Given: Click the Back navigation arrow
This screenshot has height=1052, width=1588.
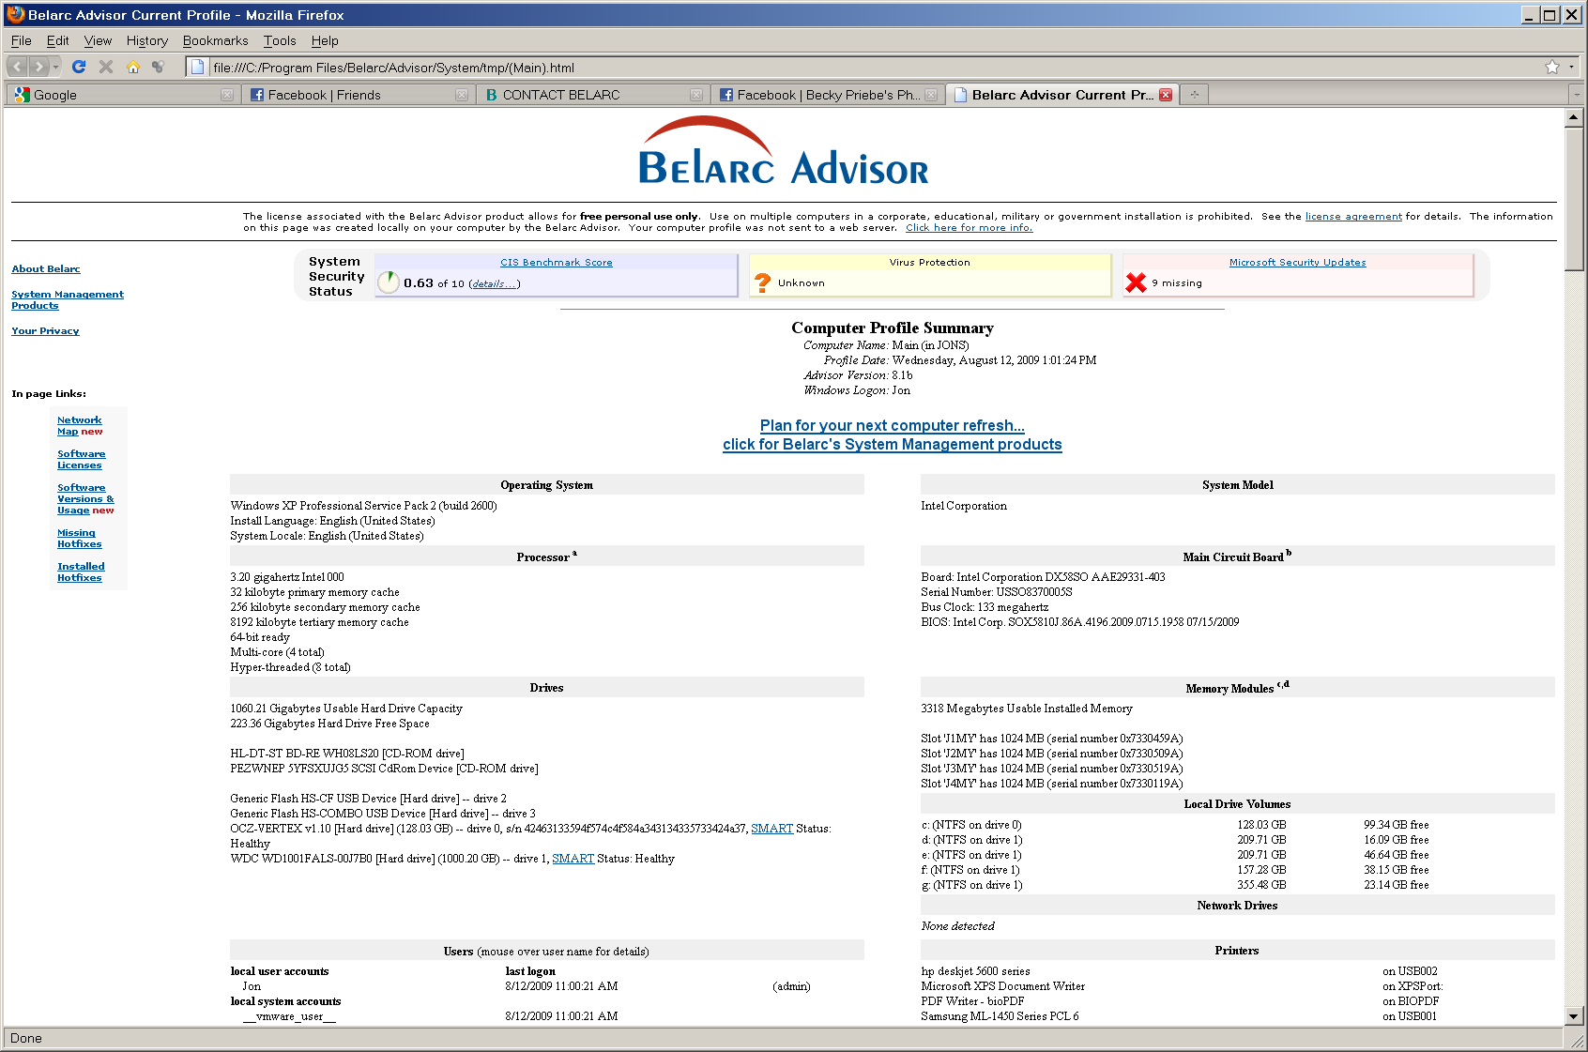Looking at the screenshot, I should (15, 67).
